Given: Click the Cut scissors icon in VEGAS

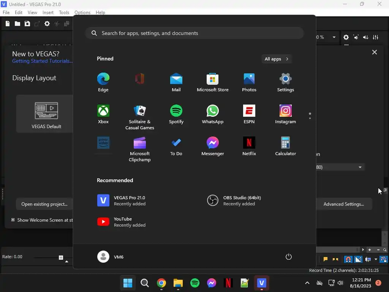Looking at the screenshot, I should tap(57, 24).
